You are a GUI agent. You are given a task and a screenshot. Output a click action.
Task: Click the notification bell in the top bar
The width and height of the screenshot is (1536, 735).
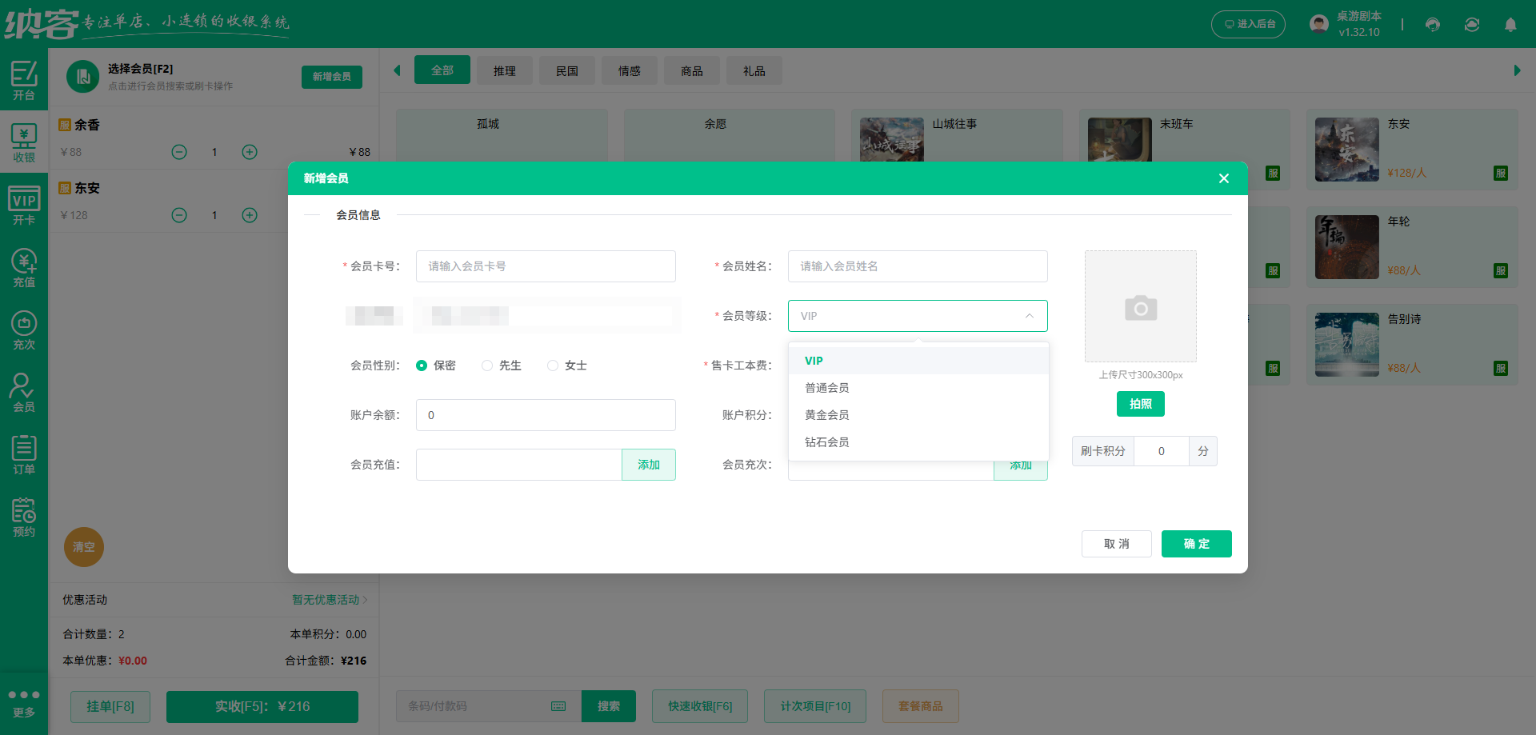tap(1510, 25)
